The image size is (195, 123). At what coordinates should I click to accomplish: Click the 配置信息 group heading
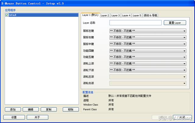pos(88,92)
